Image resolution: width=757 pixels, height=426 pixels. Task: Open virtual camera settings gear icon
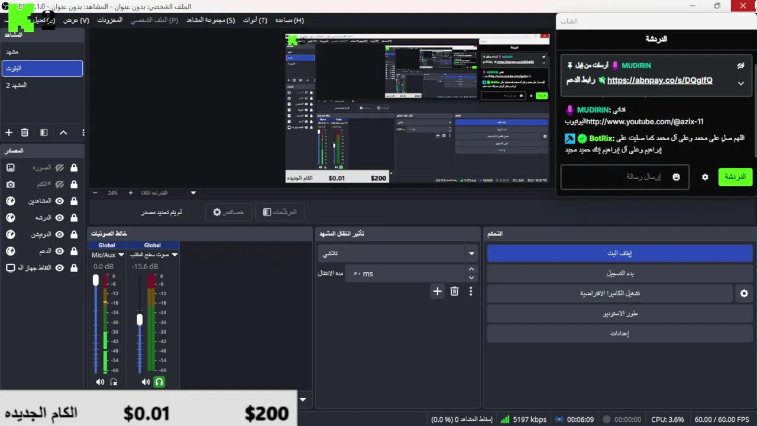(x=744, y=293)
